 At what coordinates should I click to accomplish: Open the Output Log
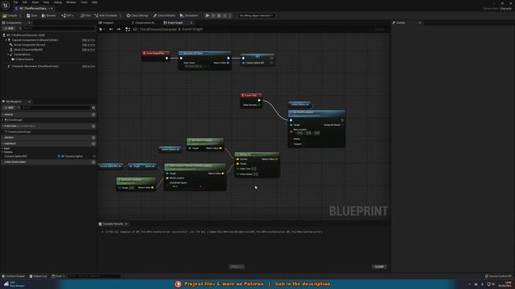pyautogui.click(x=38, y=276)
